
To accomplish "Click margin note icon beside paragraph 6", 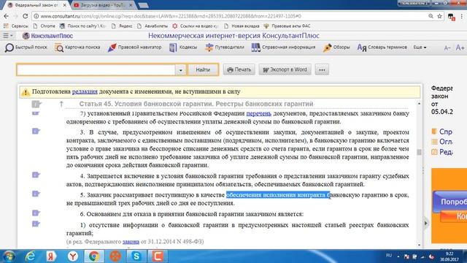I will [36, 213].
